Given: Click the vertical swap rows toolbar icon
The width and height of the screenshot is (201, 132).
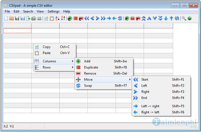Looking at the screenshot, I should pyautogui.click(x=177, y=18).
